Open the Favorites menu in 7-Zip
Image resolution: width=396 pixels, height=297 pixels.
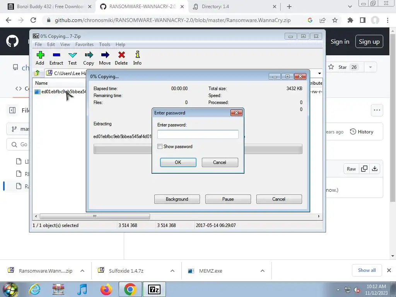point(85,44)
